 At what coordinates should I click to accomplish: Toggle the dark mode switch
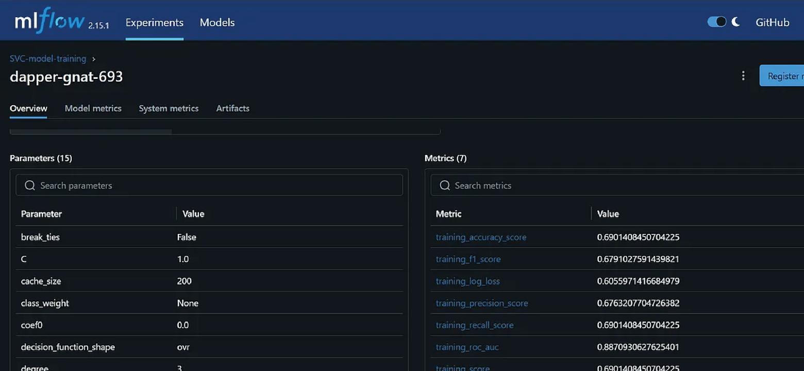pyautogui.click(x=716, y=22)
